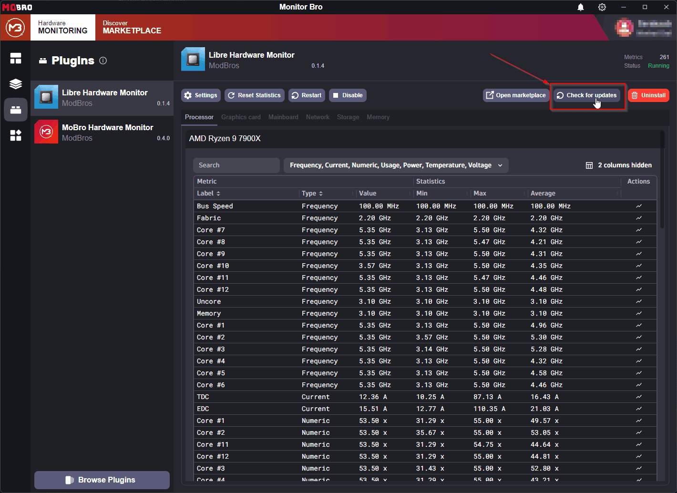The width and height of the screenshot is (677, 493).
Task: Select the Mainboard tab
Action: click(x=283, y=117)
